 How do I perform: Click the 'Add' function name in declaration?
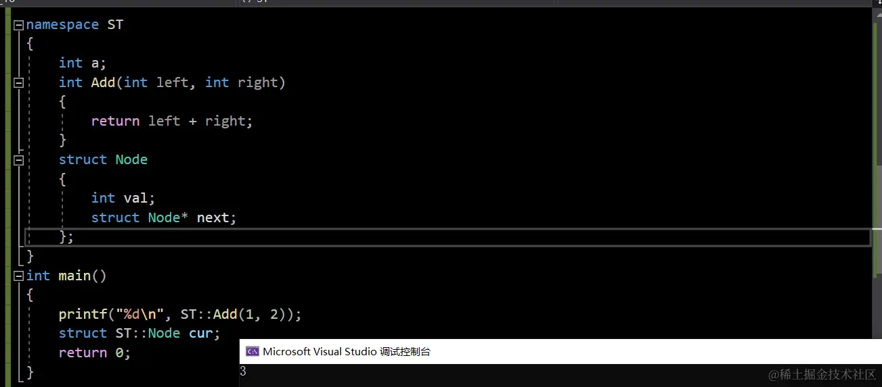coord(103,82)
